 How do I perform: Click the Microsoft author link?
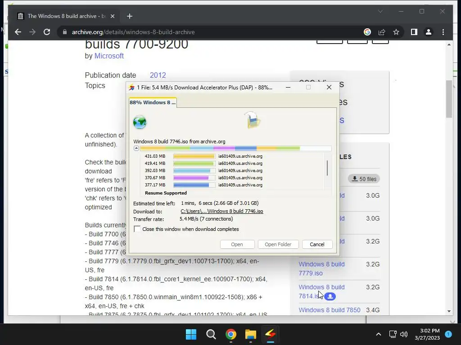click(x=109, y=56)
